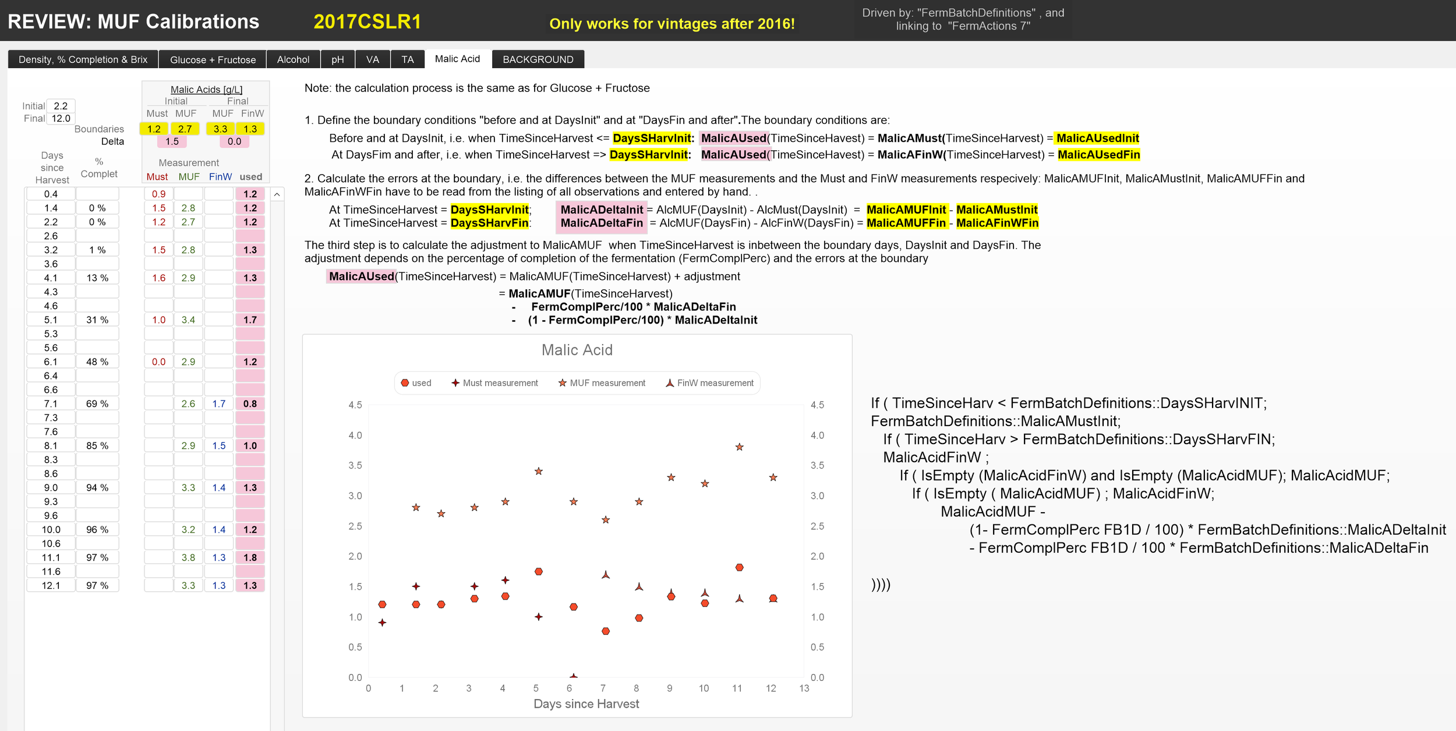Click the batch name 2017CSLR1 in the header

[x=367, y=22]
